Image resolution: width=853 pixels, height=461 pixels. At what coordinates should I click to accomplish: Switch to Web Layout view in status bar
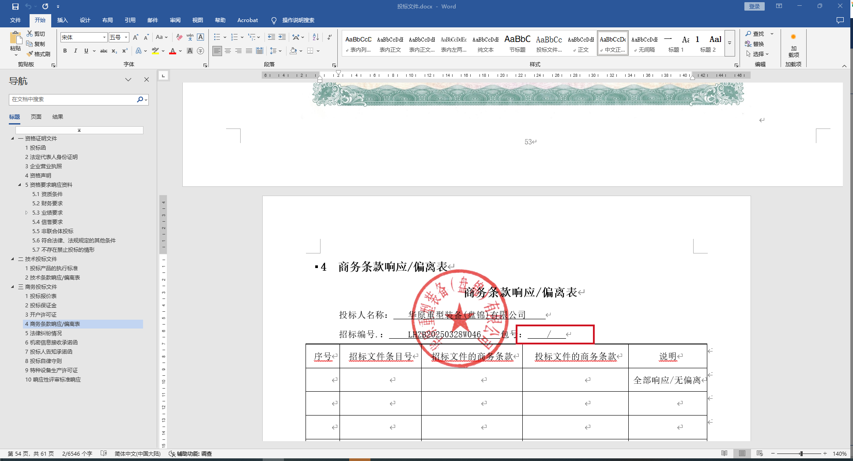(x=759, y=453)
